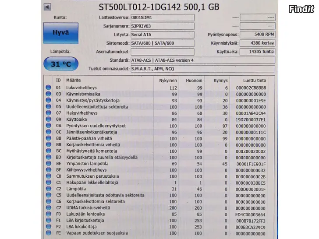Click status icon for row BE Ympäristön lämpötila

pyautogui.click(x=48, y=163)
